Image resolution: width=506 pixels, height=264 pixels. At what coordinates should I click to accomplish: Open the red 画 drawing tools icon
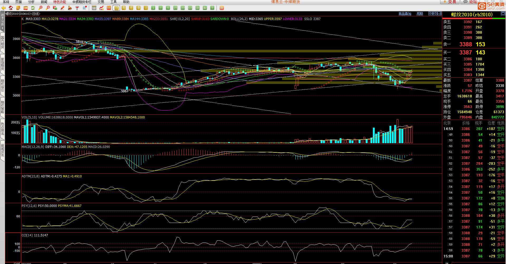222,8
